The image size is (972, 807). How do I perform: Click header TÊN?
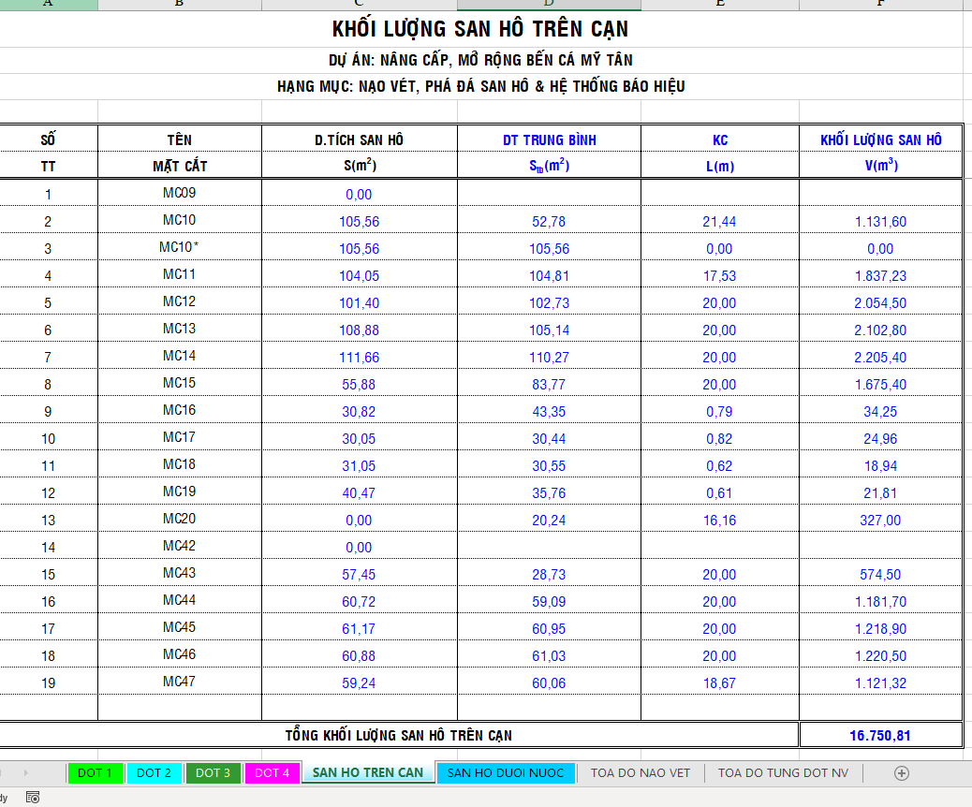[x=179, y=140]
